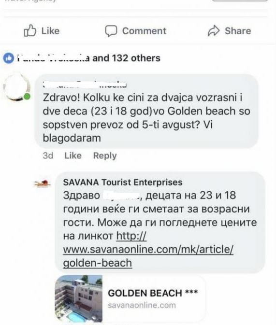Click the savanaonline.com domain in preview card
The image size is (276, 325).
(142, 305)
